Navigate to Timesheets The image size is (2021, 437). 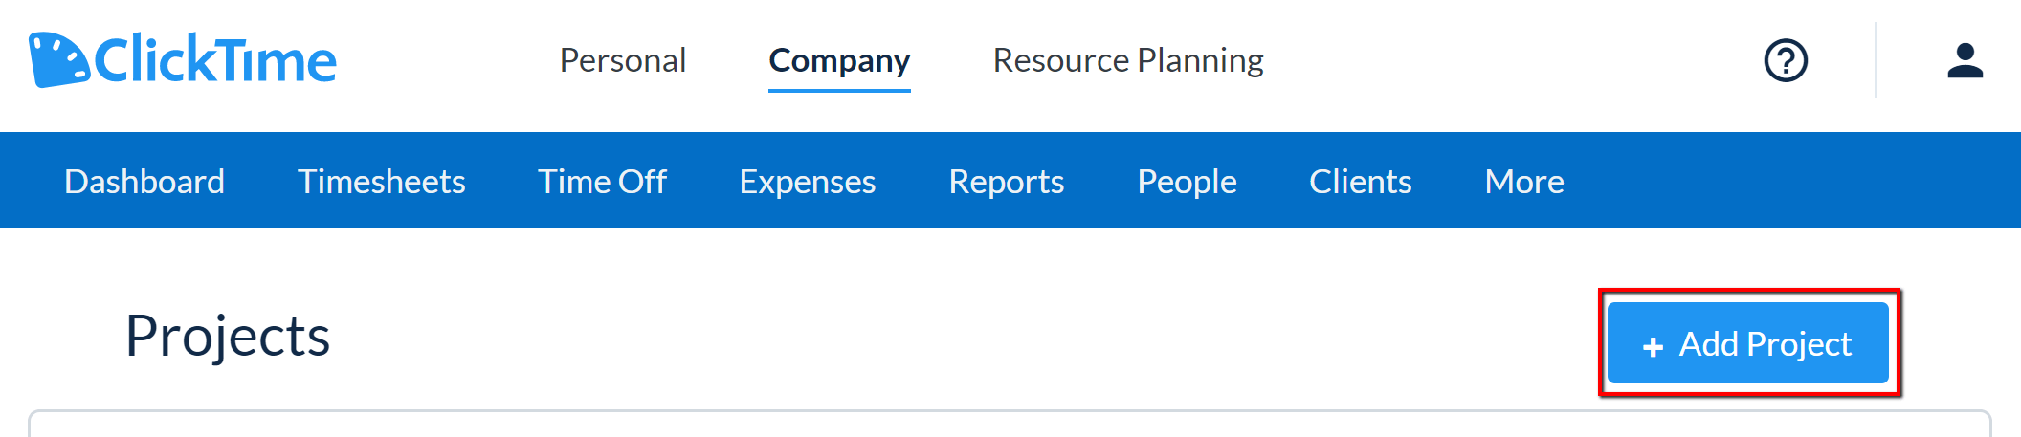pyautogui.click(x=381, y=181)
